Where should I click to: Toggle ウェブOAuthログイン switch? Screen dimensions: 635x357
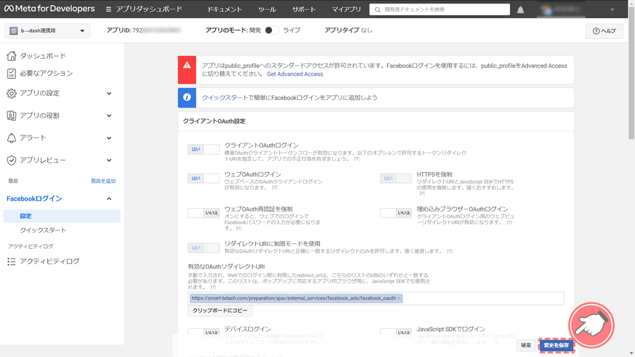203,178
